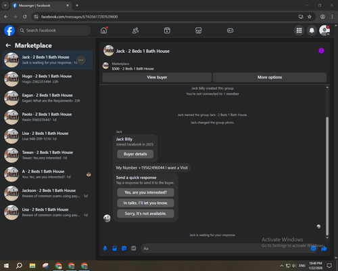Open the conversation information icon
The image size is (338, 271).
[321, 51]
